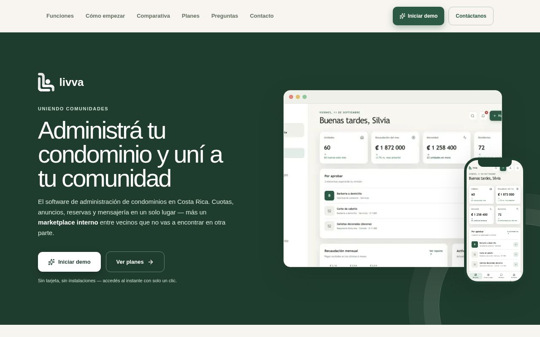Click the green B avatar for Barbería in desktop mockup
540x337 pixels.
point(329,195)
